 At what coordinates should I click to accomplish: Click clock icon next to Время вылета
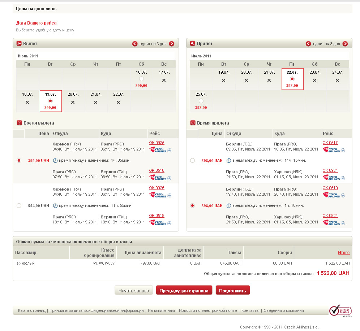[20, 123]
